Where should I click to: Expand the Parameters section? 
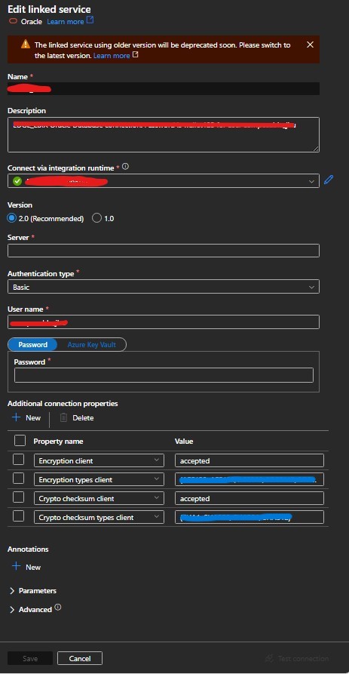click(32, 591)
